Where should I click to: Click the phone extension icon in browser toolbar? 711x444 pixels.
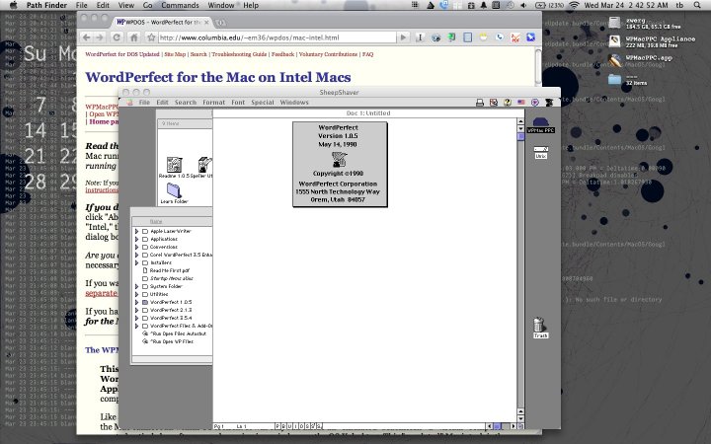click(x=500, y=37)
